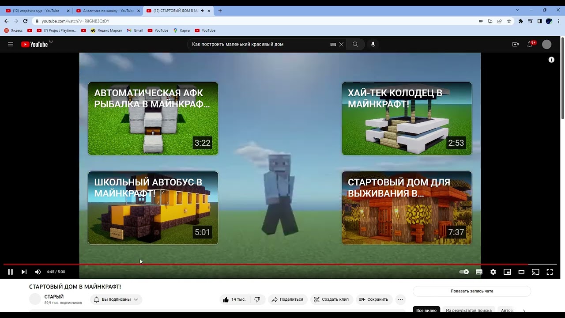Open the Chrome three-dot menu
This screenshot has width=565, height=318.
(x=559, y=21)
